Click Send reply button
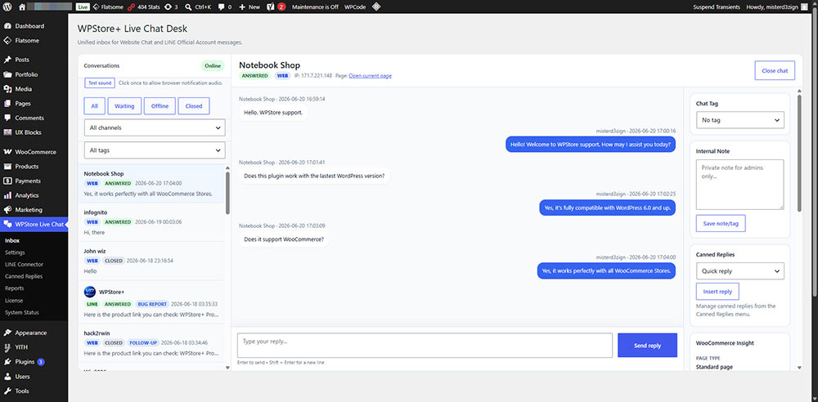 647,345
